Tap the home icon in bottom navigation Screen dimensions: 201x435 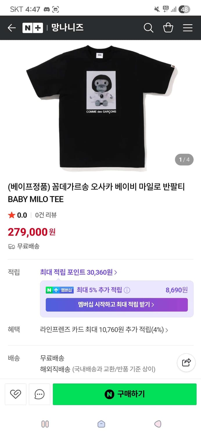[101, 424]
